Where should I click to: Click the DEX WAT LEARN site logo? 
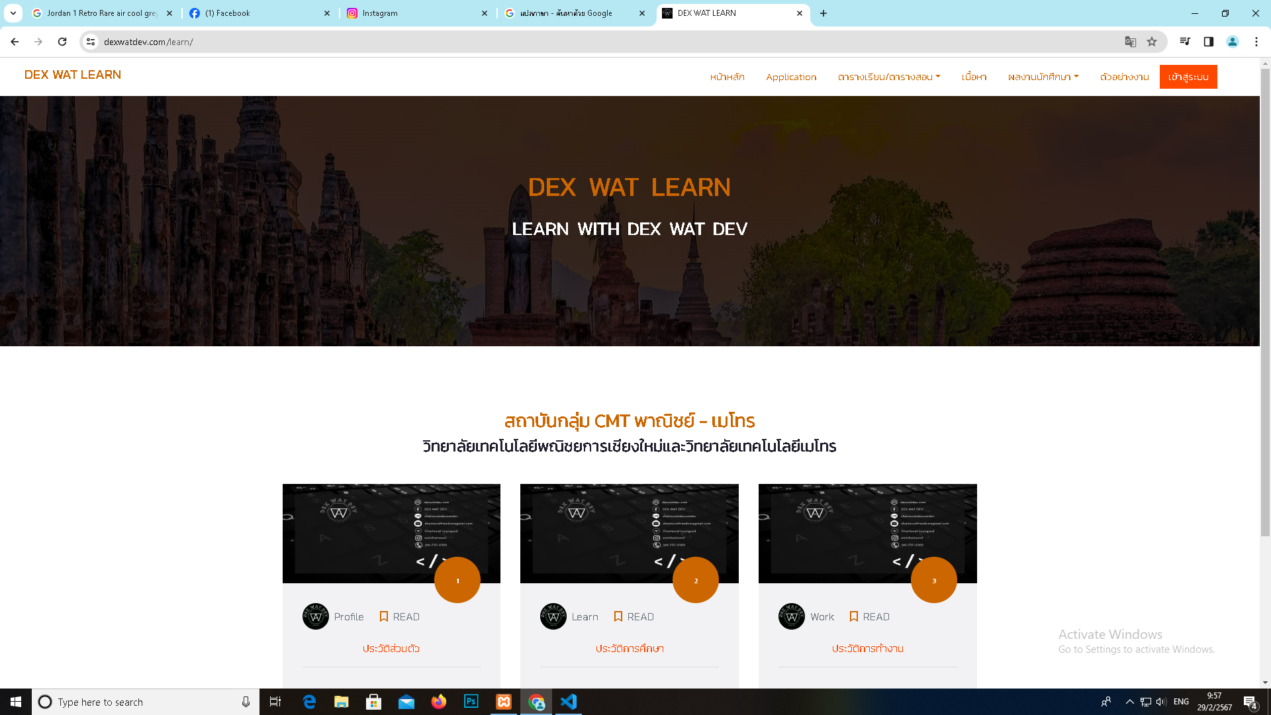tap(73, 75)
